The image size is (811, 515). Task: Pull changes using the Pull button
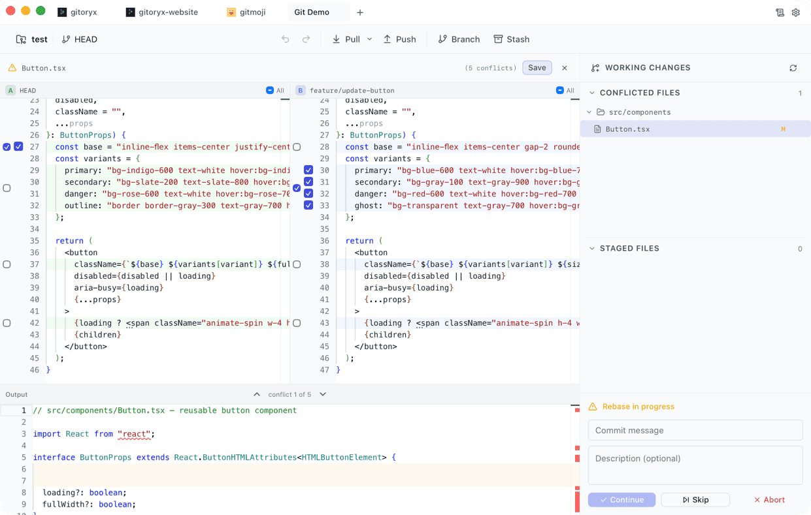[x=346, y=39]
